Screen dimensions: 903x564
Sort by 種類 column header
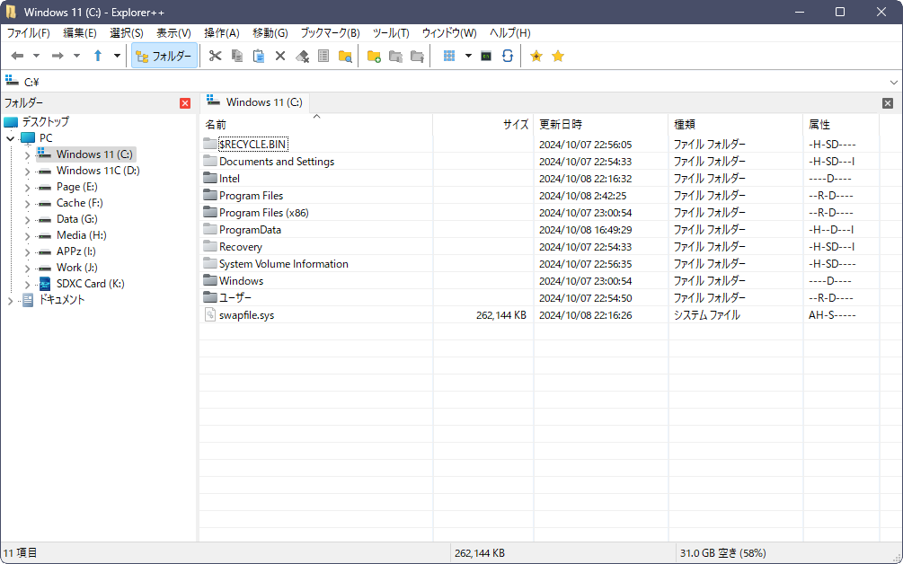pos(735,124)
